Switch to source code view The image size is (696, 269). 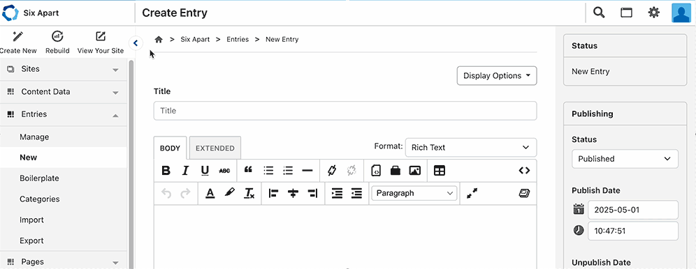(524, 170)
